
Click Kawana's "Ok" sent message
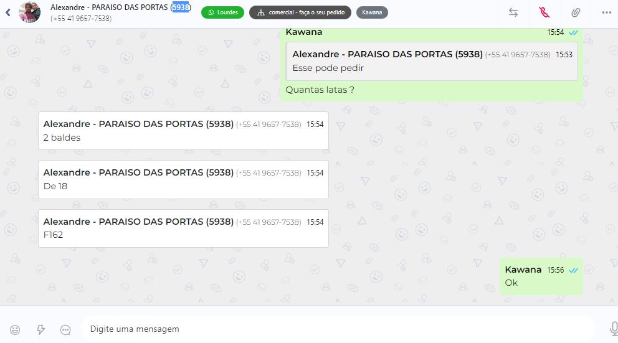click(541, 276)
